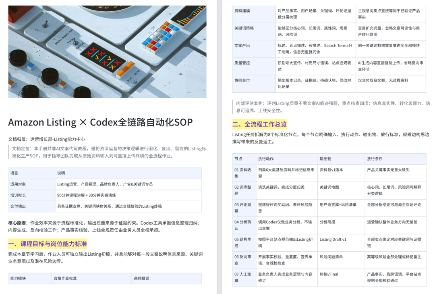
Task: Click the '放行条件' table header
Action: click(x=396, y=159)
